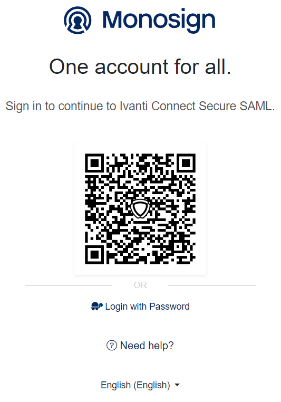The image size is (281, 402).
Task: Click the divider line left of OR
Action: pyautogui.click(x=69, y=285)
